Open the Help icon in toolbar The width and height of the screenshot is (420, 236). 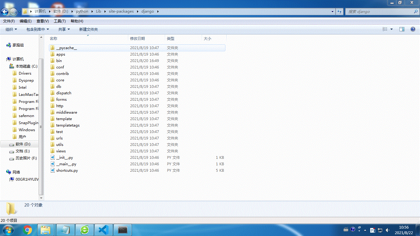[x=413, y=29]
